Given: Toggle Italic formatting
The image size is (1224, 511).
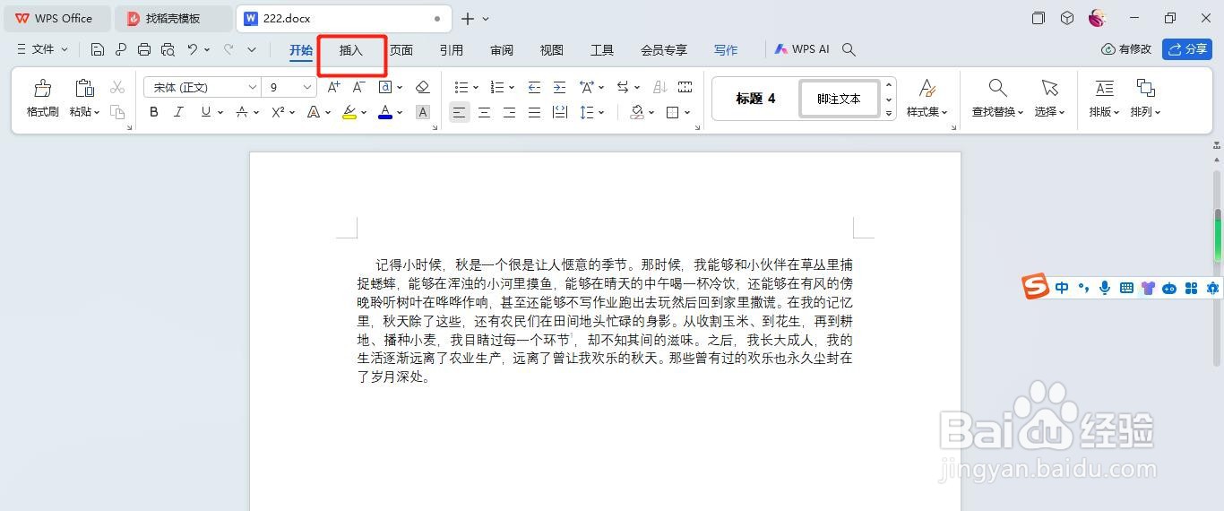Looking at the screenshot, I should pos(178,112).
